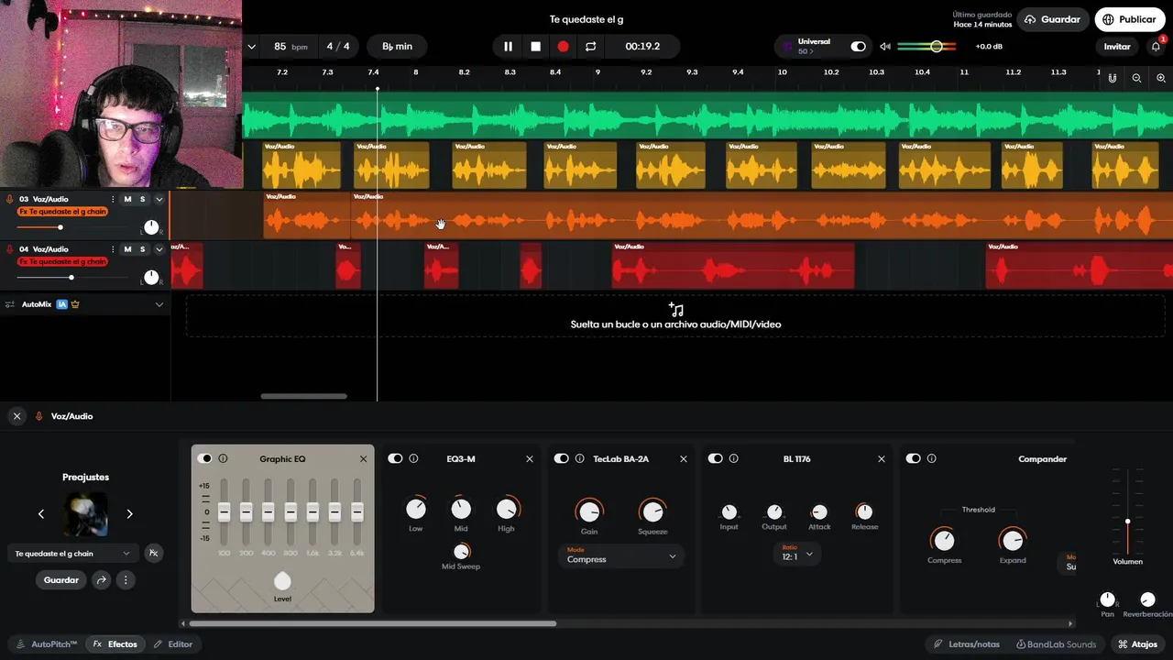Viewport: 1173px width, 660px height.
Task: Zoom out of the timeline
Action: click(x=1136, y=78)
